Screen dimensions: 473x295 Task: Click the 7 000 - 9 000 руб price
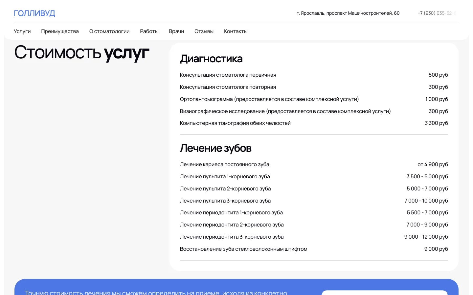427,225
